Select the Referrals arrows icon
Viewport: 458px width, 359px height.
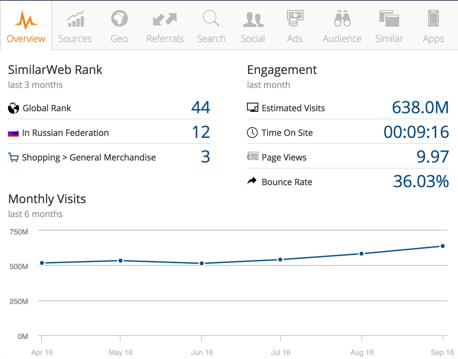[x=165, y=19]
